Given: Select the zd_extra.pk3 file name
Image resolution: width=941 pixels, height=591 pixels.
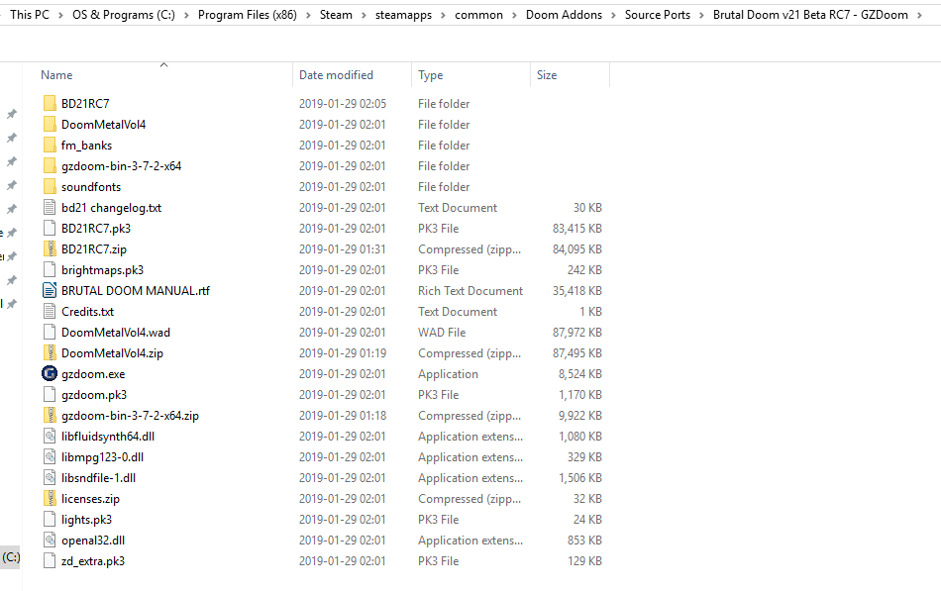Looking at the screenshot, I should tap(93, 561).
